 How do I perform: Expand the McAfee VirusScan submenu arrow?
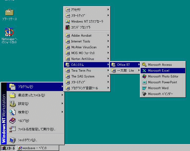click(x=108, y=47)
